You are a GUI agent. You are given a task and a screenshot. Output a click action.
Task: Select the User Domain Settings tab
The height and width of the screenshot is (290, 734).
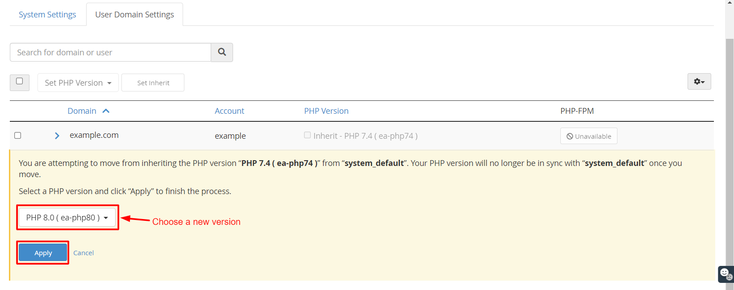134,15
